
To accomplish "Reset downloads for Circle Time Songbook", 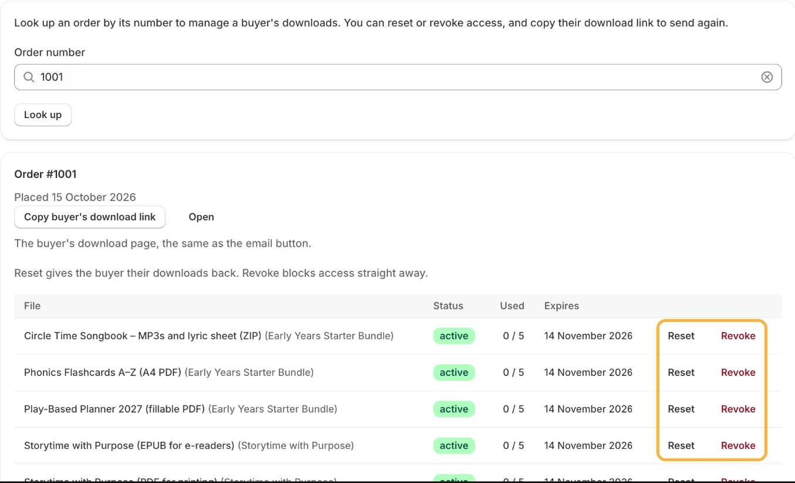I will 681,336.
